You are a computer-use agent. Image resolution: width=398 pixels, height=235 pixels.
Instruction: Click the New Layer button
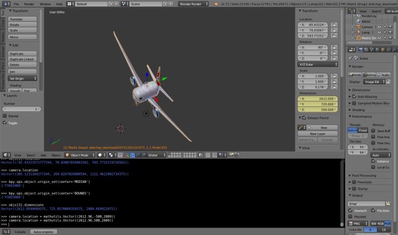click(x=317, y=134)
